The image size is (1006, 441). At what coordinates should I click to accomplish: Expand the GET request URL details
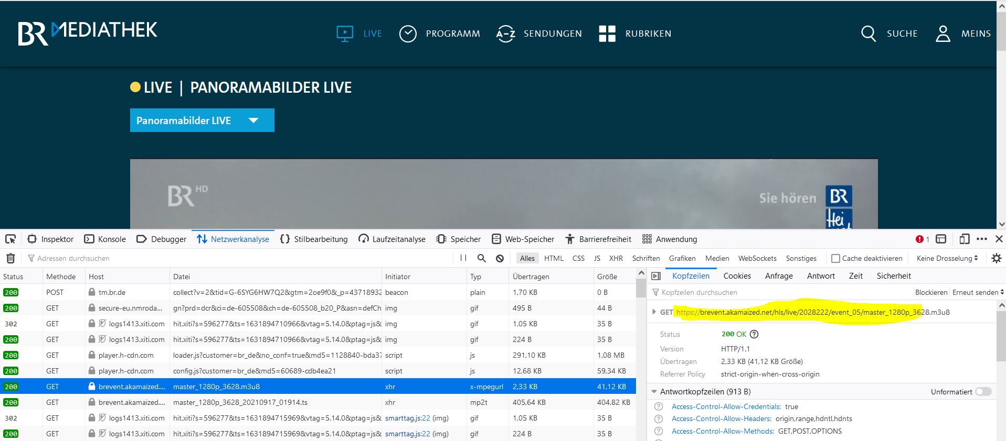pyautogui.click(x=654, y=312)
